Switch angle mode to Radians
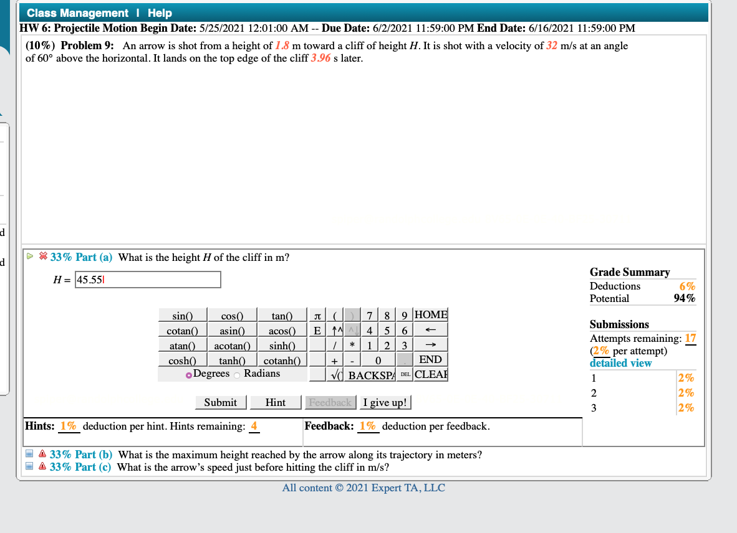 point(238,373)
